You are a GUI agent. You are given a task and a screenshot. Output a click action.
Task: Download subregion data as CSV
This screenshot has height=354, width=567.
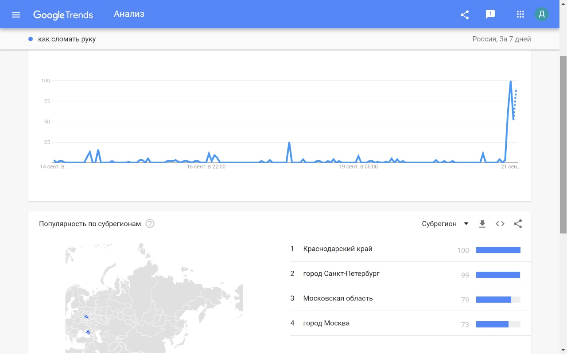482,224
